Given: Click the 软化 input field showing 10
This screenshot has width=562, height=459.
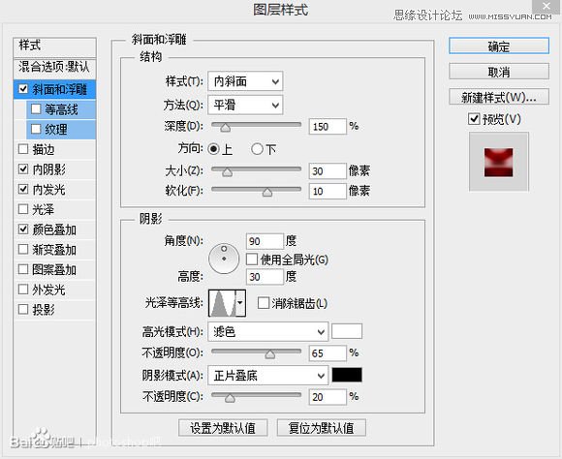Looking at the screenshot, I should click(328, 191).
